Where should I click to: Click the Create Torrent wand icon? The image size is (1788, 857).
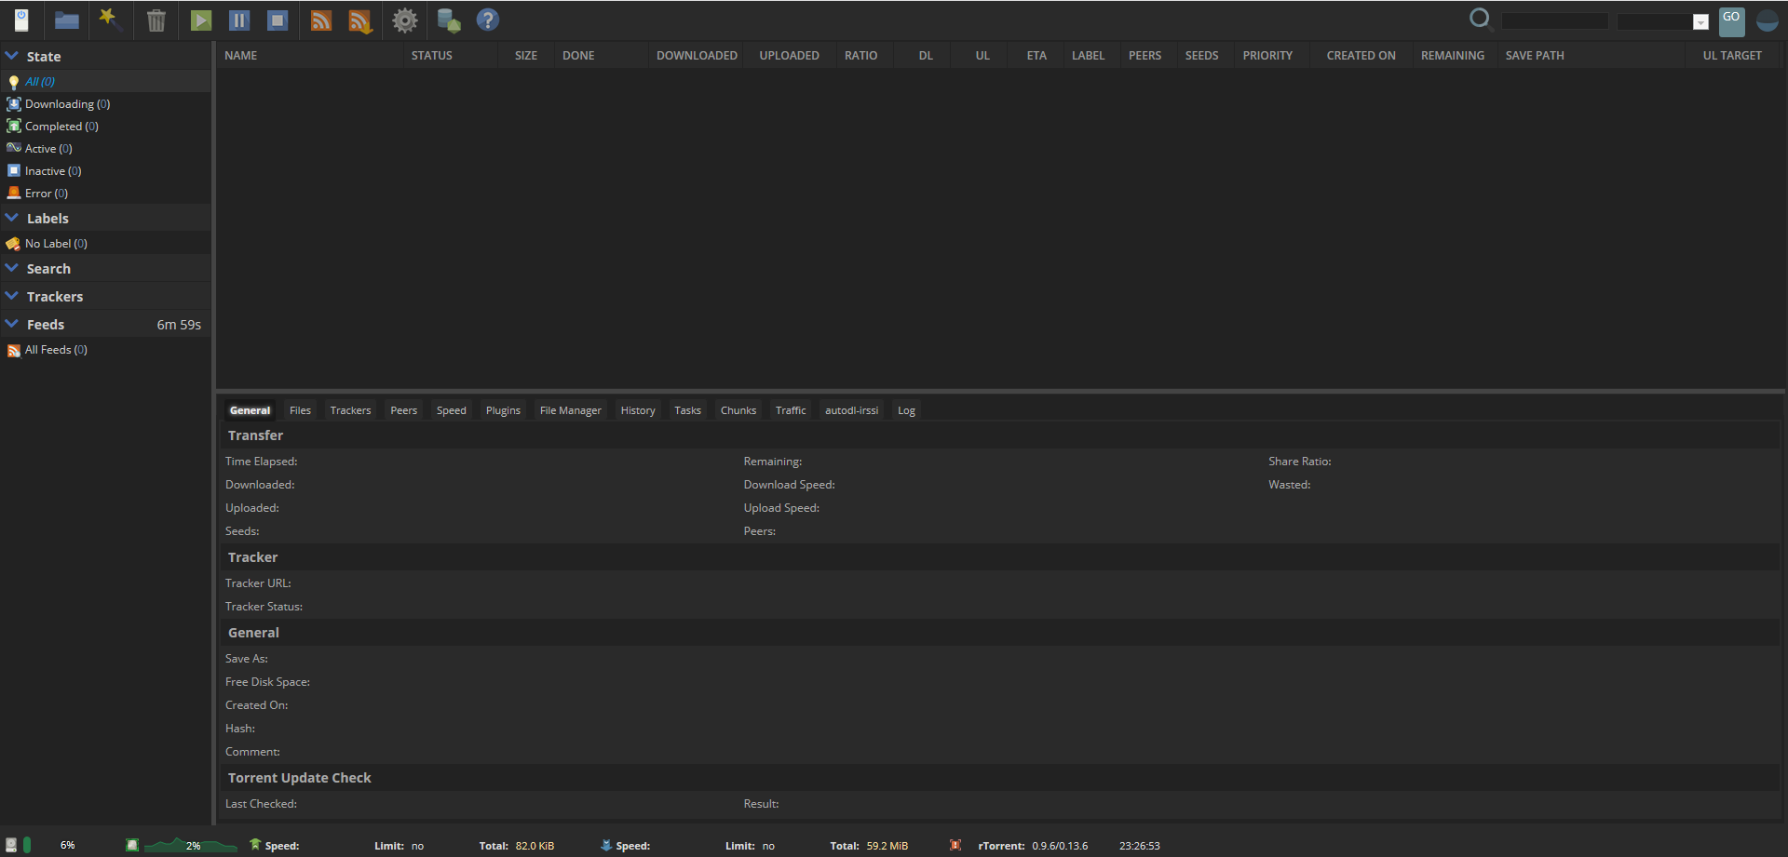pyautogui.click(x=111, y=20)
